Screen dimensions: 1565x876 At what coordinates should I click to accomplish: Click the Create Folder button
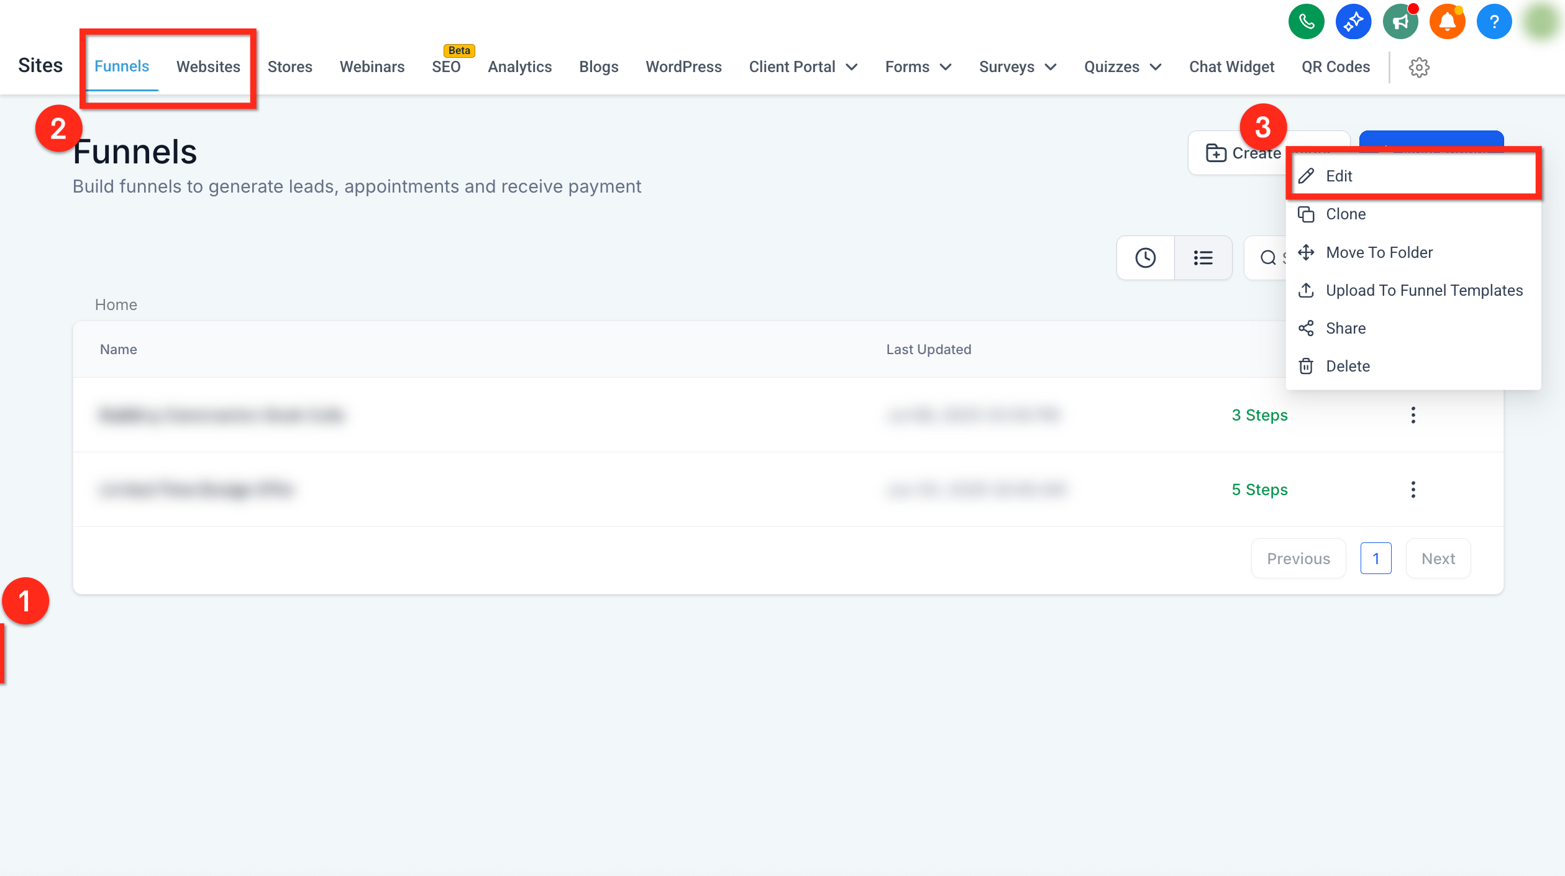1268,153
